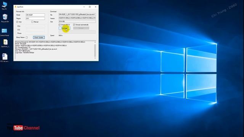This screenshot has height=137, width=244.
Task: Click the log line starting "Checking firmware for"
Action: point(50,42)
